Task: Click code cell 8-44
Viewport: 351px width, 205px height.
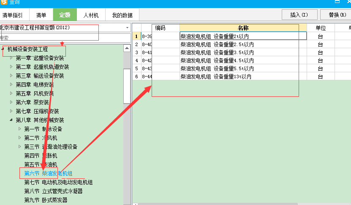Action: coord(160,77)
